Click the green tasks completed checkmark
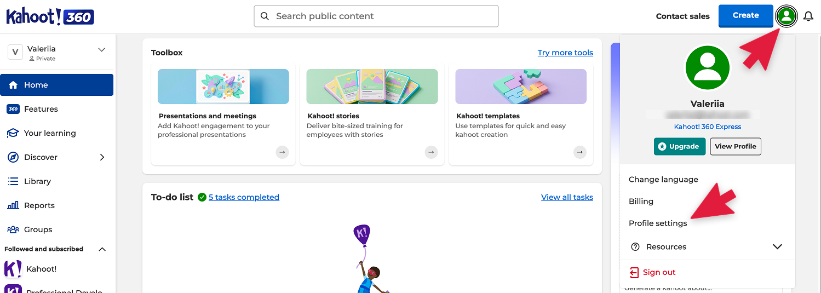 coord(202,197)
